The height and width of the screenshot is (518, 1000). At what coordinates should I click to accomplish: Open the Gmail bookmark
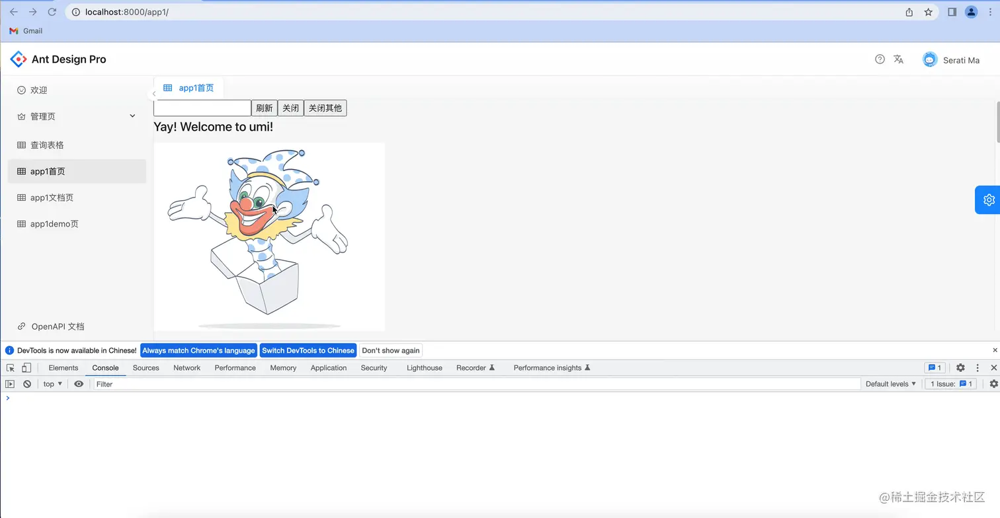(x=26, y=31)
